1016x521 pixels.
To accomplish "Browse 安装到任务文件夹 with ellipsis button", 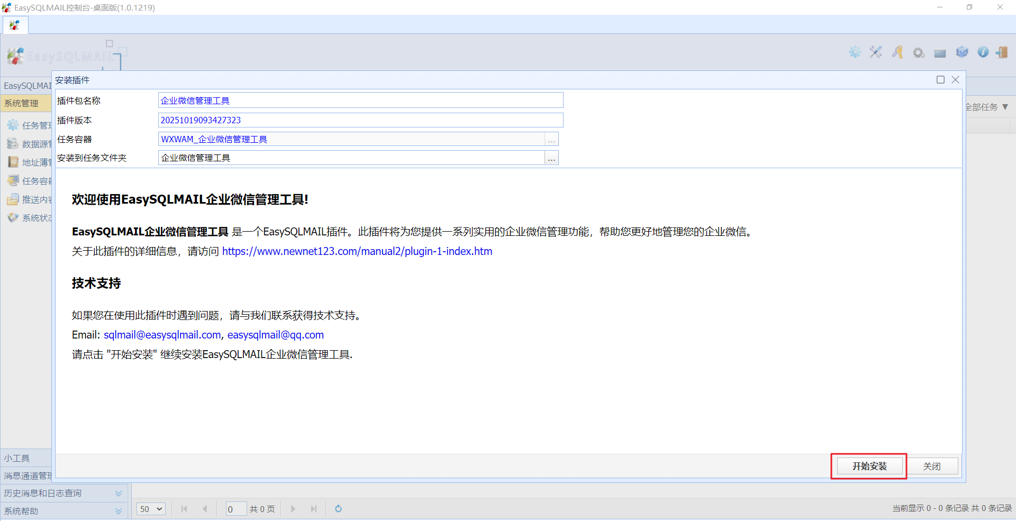I will 551,158.
